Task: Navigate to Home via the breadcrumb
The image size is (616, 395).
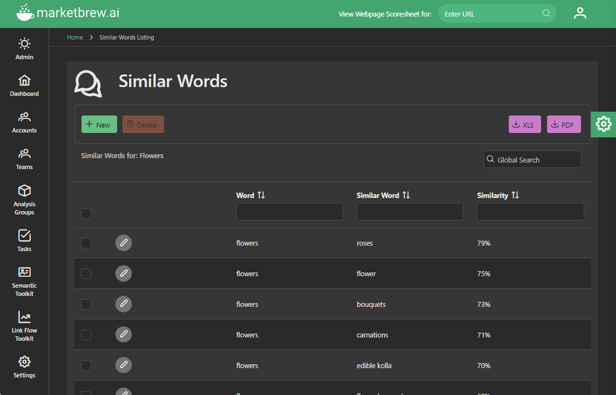Action: coord(75,37)
